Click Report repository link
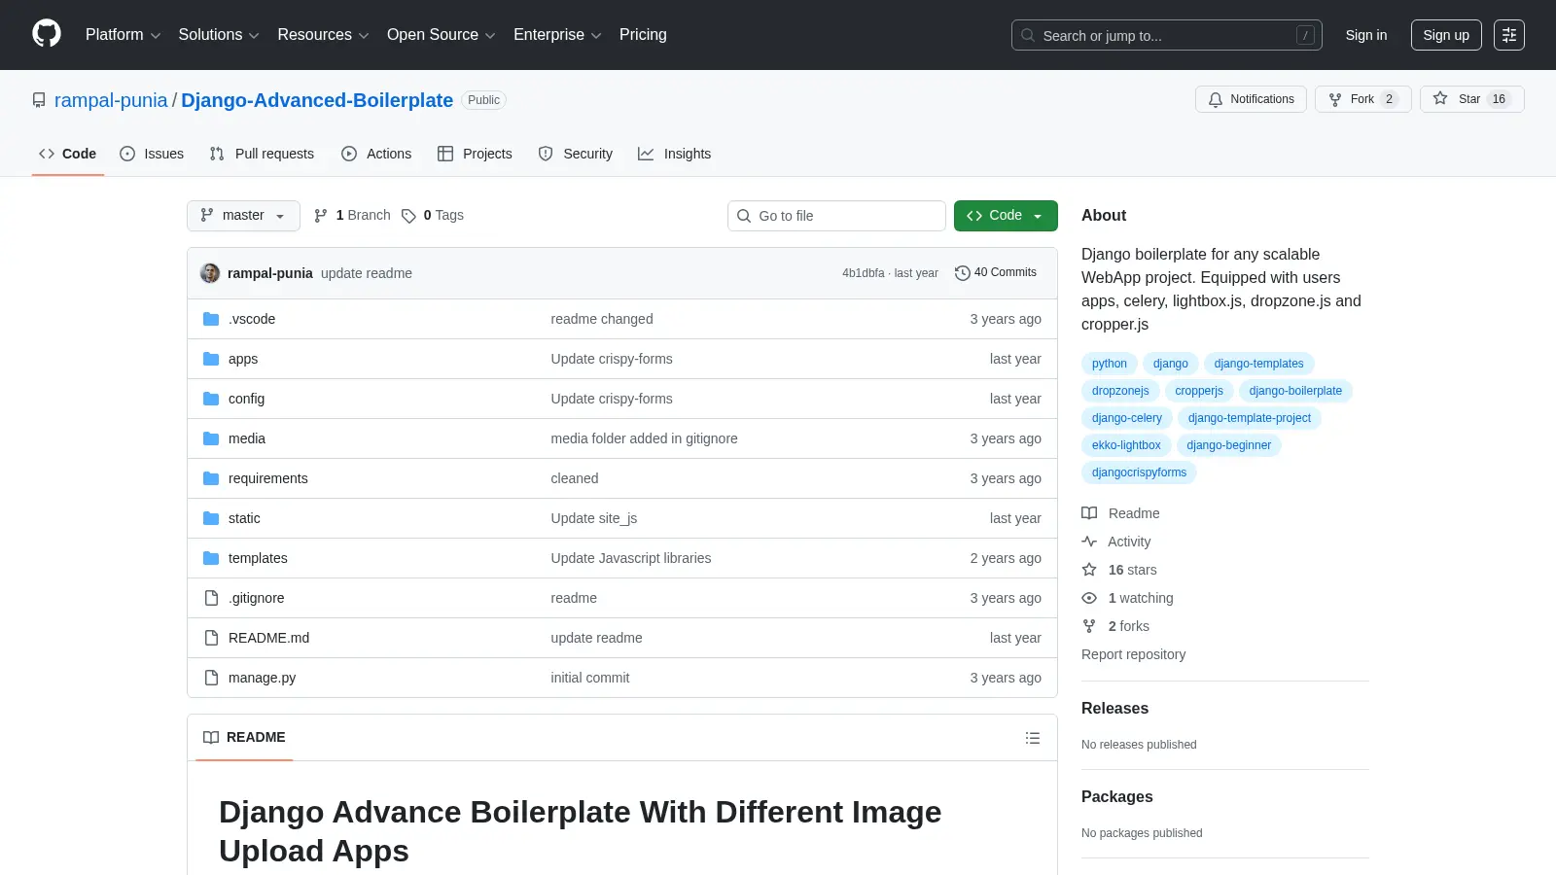1556x875 pixels. [x=1134, y=654]
